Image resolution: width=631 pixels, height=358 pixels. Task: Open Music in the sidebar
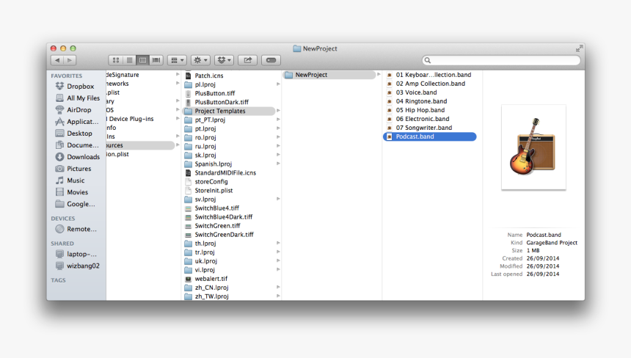click(70, 180)
